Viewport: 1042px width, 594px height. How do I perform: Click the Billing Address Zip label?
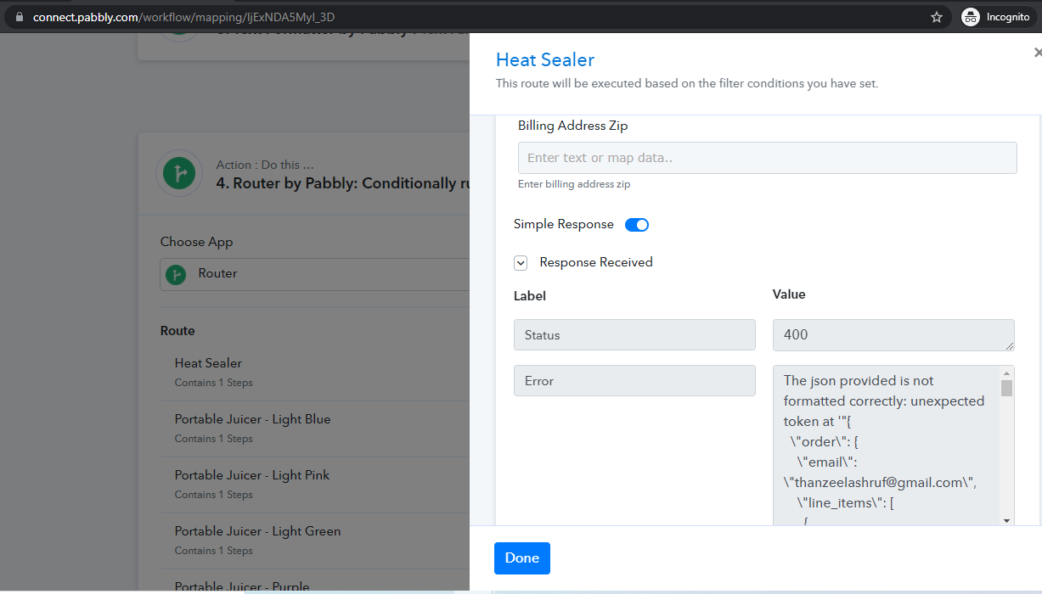(x=573, y=126)
